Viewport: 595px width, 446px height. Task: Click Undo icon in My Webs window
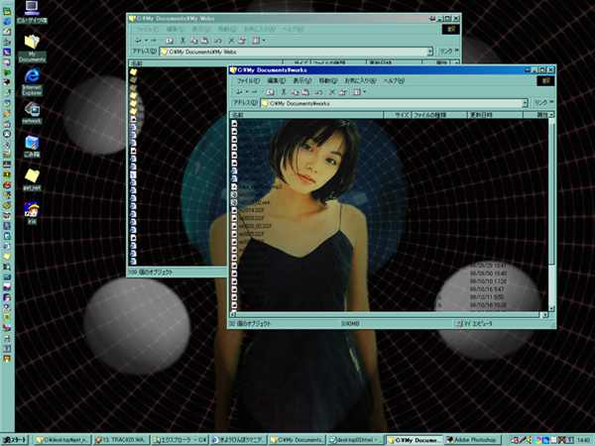point(218,41)
